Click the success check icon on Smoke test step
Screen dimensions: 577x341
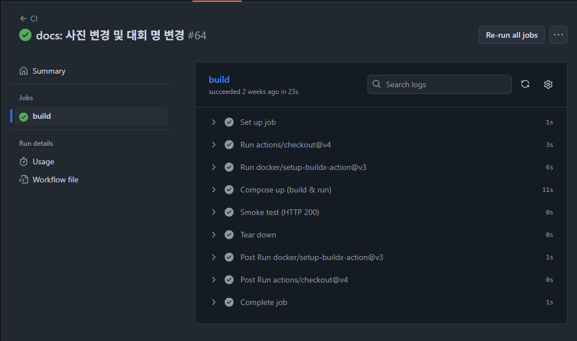[229, 212]
